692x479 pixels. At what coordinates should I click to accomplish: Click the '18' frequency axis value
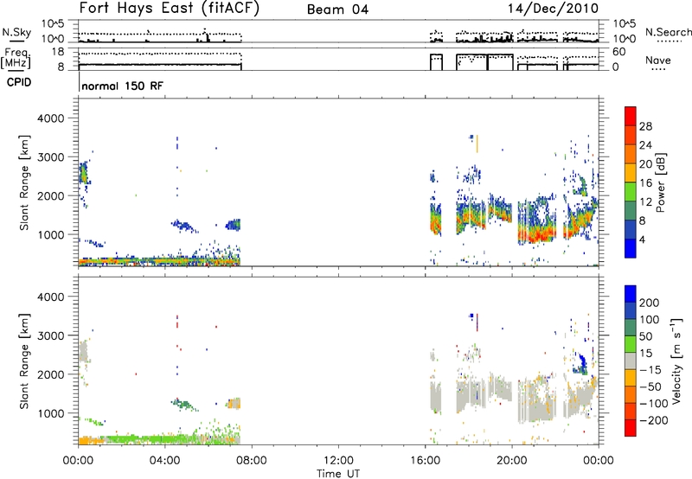[x=58, y=52]
